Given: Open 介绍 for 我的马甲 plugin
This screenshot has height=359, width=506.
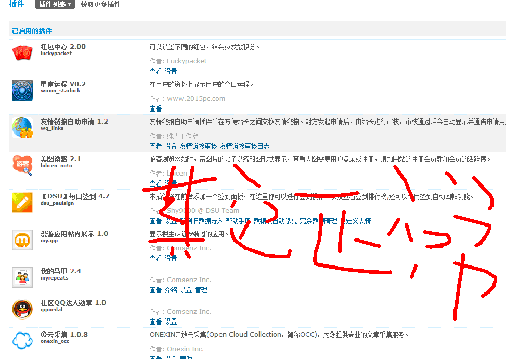Looking at the screenshot, I should click(171, 290).
